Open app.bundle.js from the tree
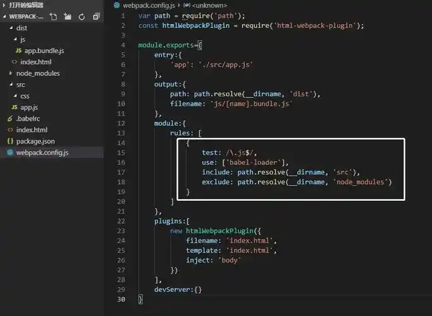The width and height of the screenshot is (432, 316). (44, 51)
